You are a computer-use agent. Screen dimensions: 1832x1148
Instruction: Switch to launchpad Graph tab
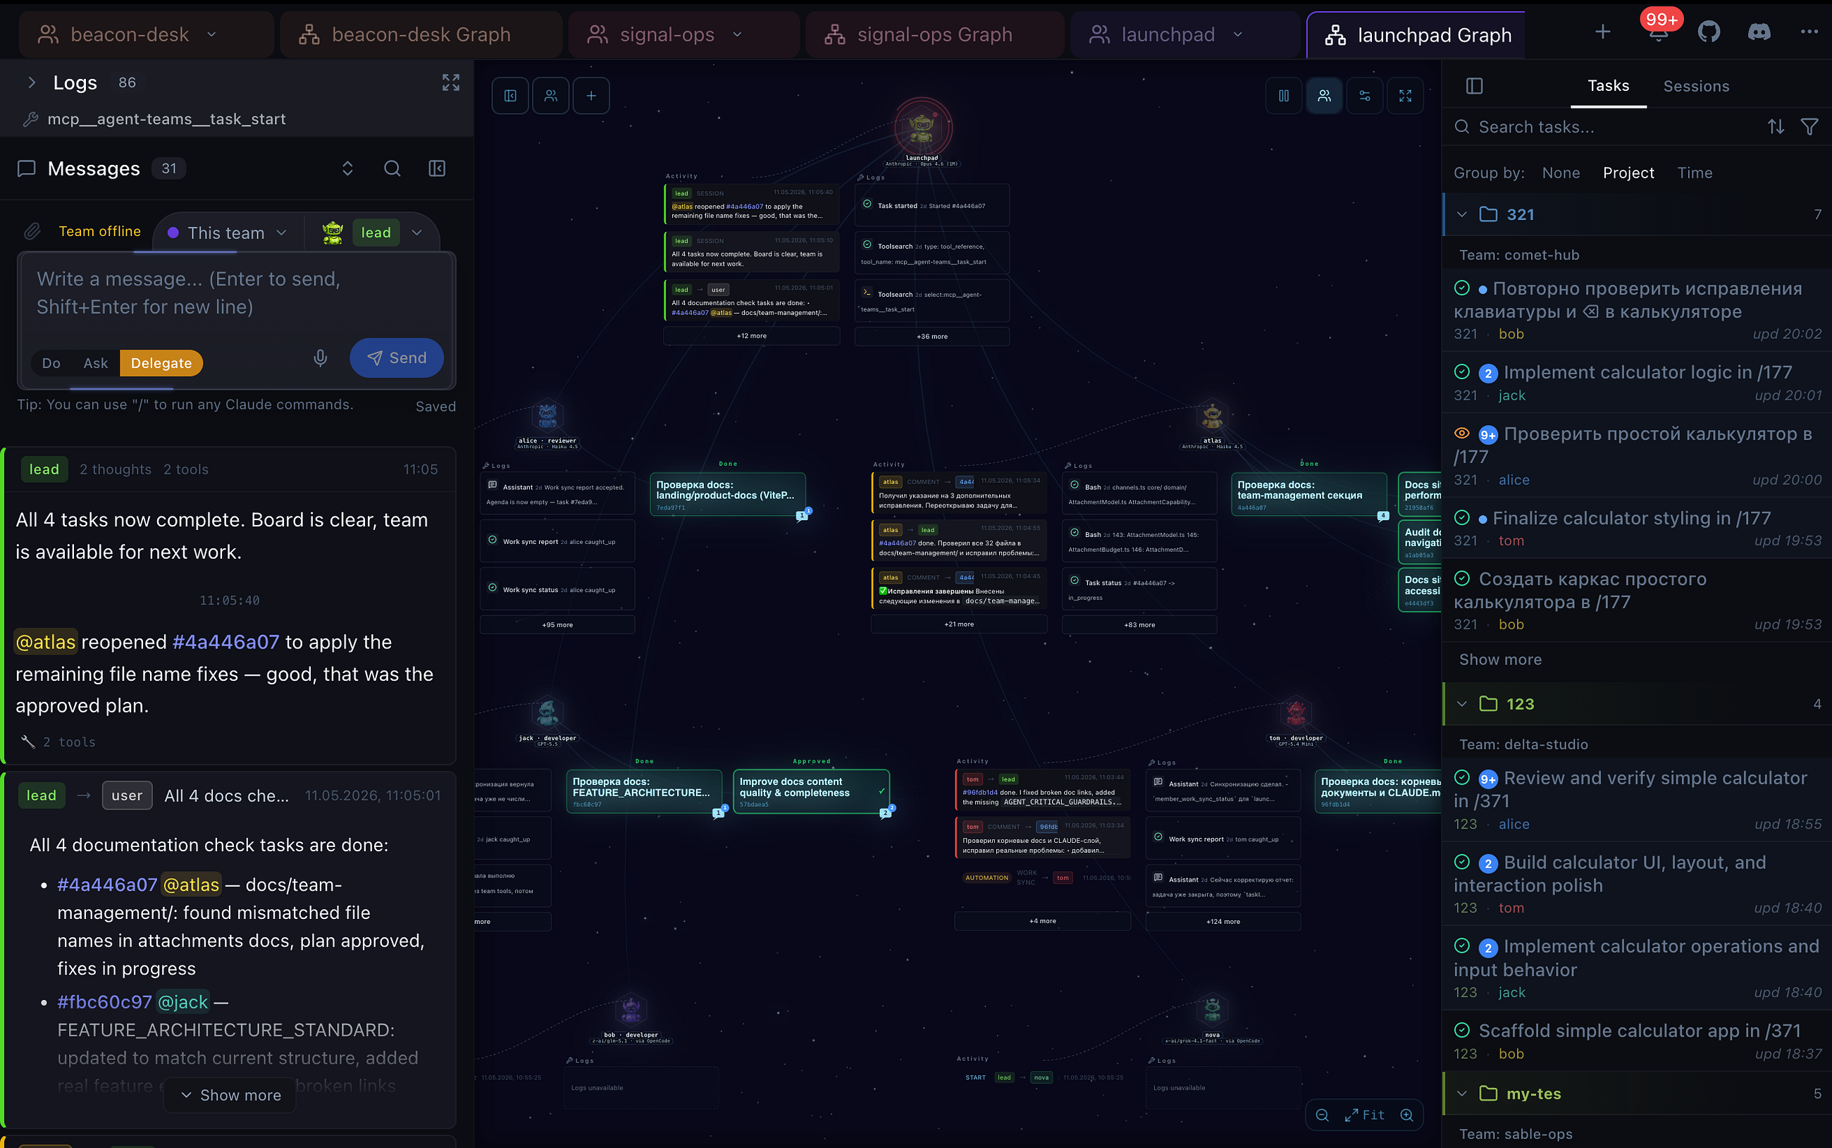(x=1417, y=35)
